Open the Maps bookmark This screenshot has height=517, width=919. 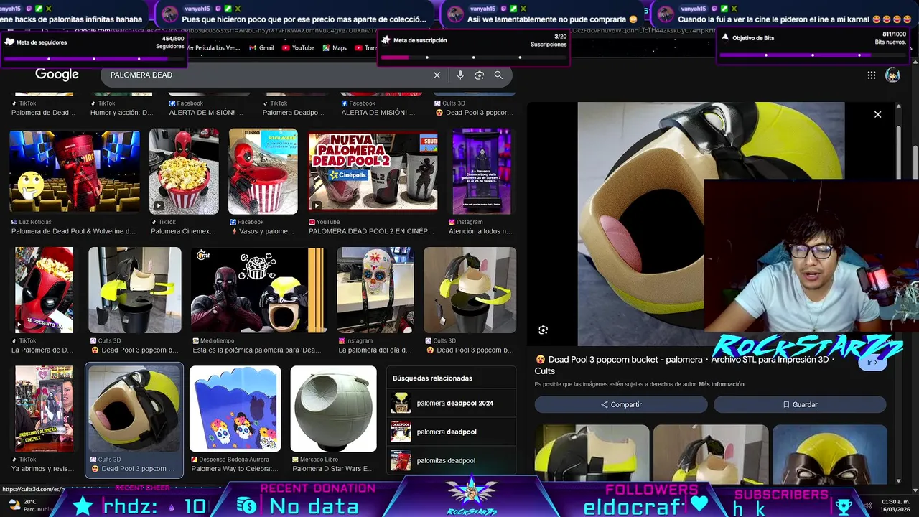coord(335,48)
